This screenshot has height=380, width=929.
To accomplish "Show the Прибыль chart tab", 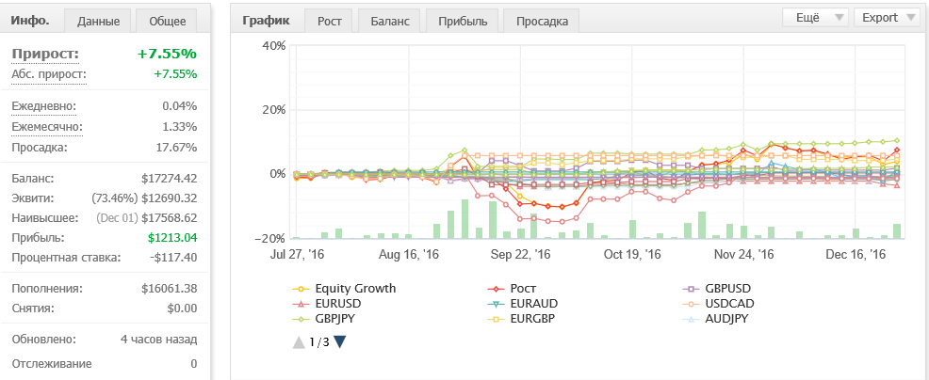I will 463,22.
